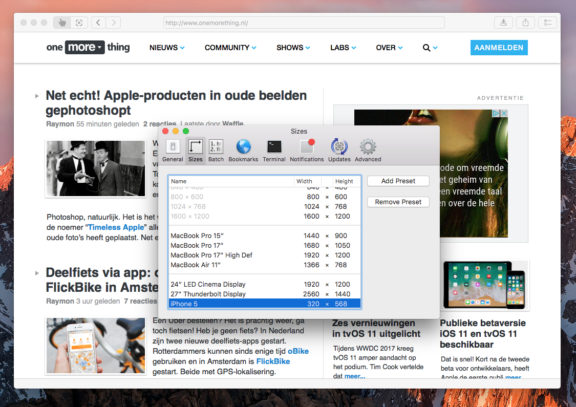Open the Notifications preferences pane

307,151
